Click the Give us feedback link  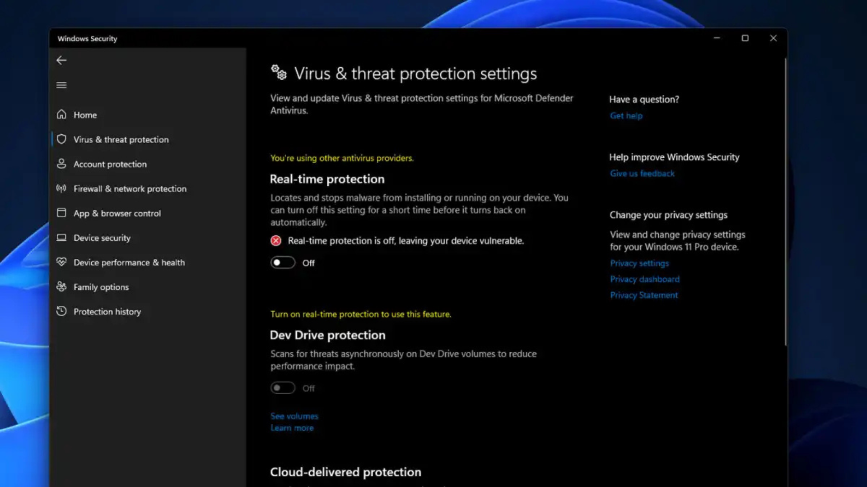click(642, 173)
